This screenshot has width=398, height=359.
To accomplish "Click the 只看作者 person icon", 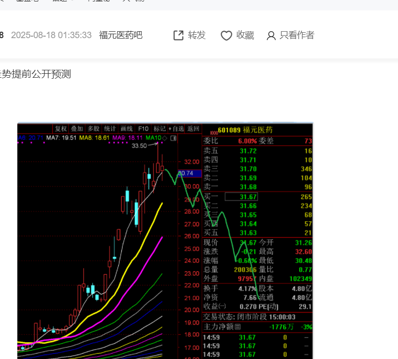I will [x=271, y=36].
